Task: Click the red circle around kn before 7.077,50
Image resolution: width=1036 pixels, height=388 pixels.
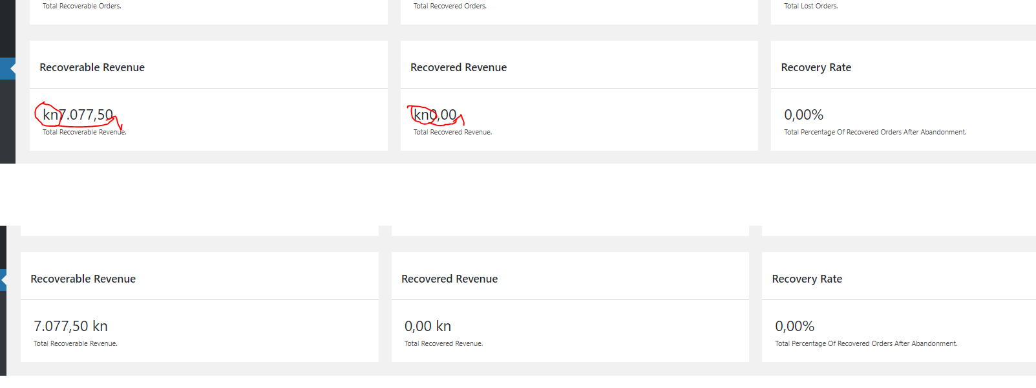Action: [48, 114]
